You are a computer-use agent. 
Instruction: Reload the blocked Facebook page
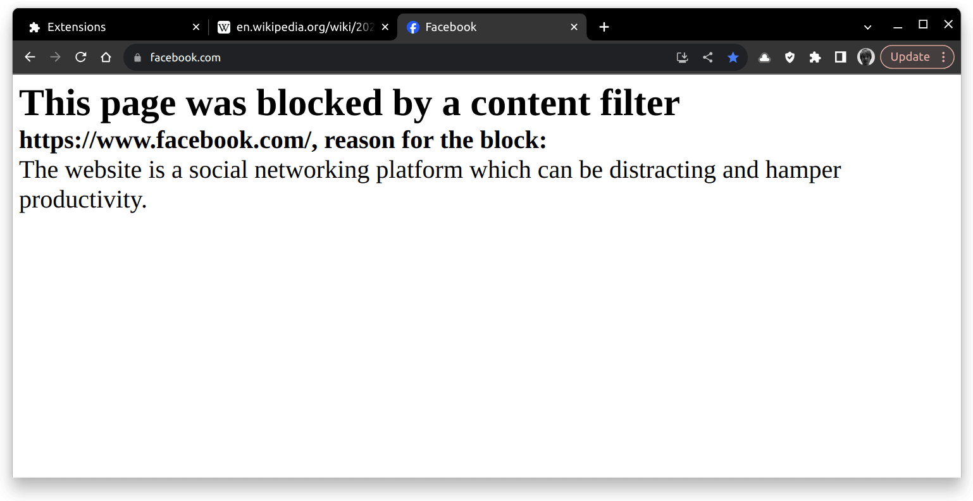pos(80,57)
